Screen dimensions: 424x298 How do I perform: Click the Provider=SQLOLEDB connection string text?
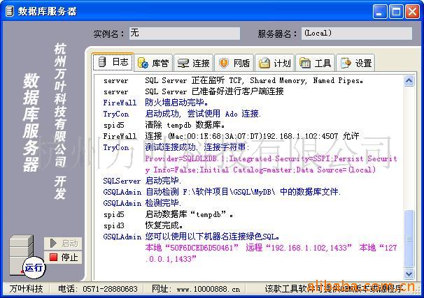click(x=271, y=164)
